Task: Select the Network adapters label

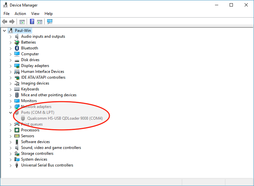Action: (x=36, y=107)
